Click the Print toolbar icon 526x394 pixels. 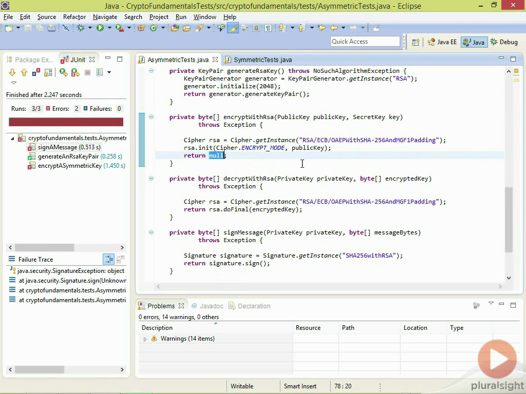tap(51, 28)
